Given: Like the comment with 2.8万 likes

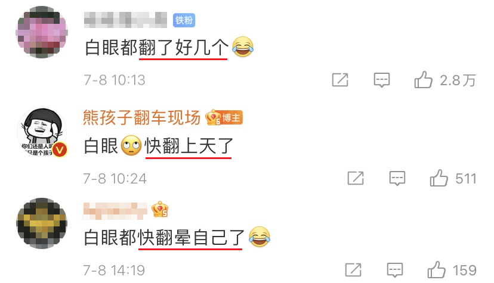Looking at the screenshot, I should coord(423,80).
